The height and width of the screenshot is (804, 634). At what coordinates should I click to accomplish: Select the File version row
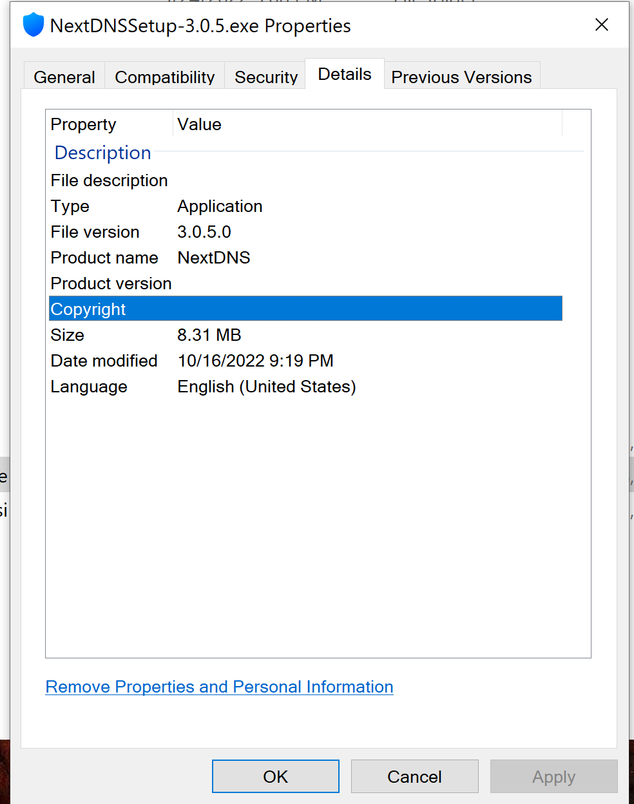(x=305, y=232)
